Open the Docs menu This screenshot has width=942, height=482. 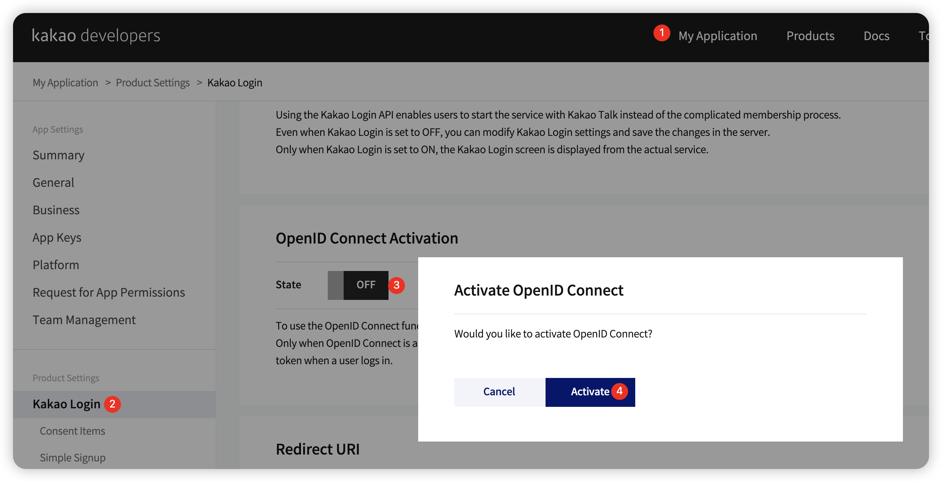tap(876, 36)
